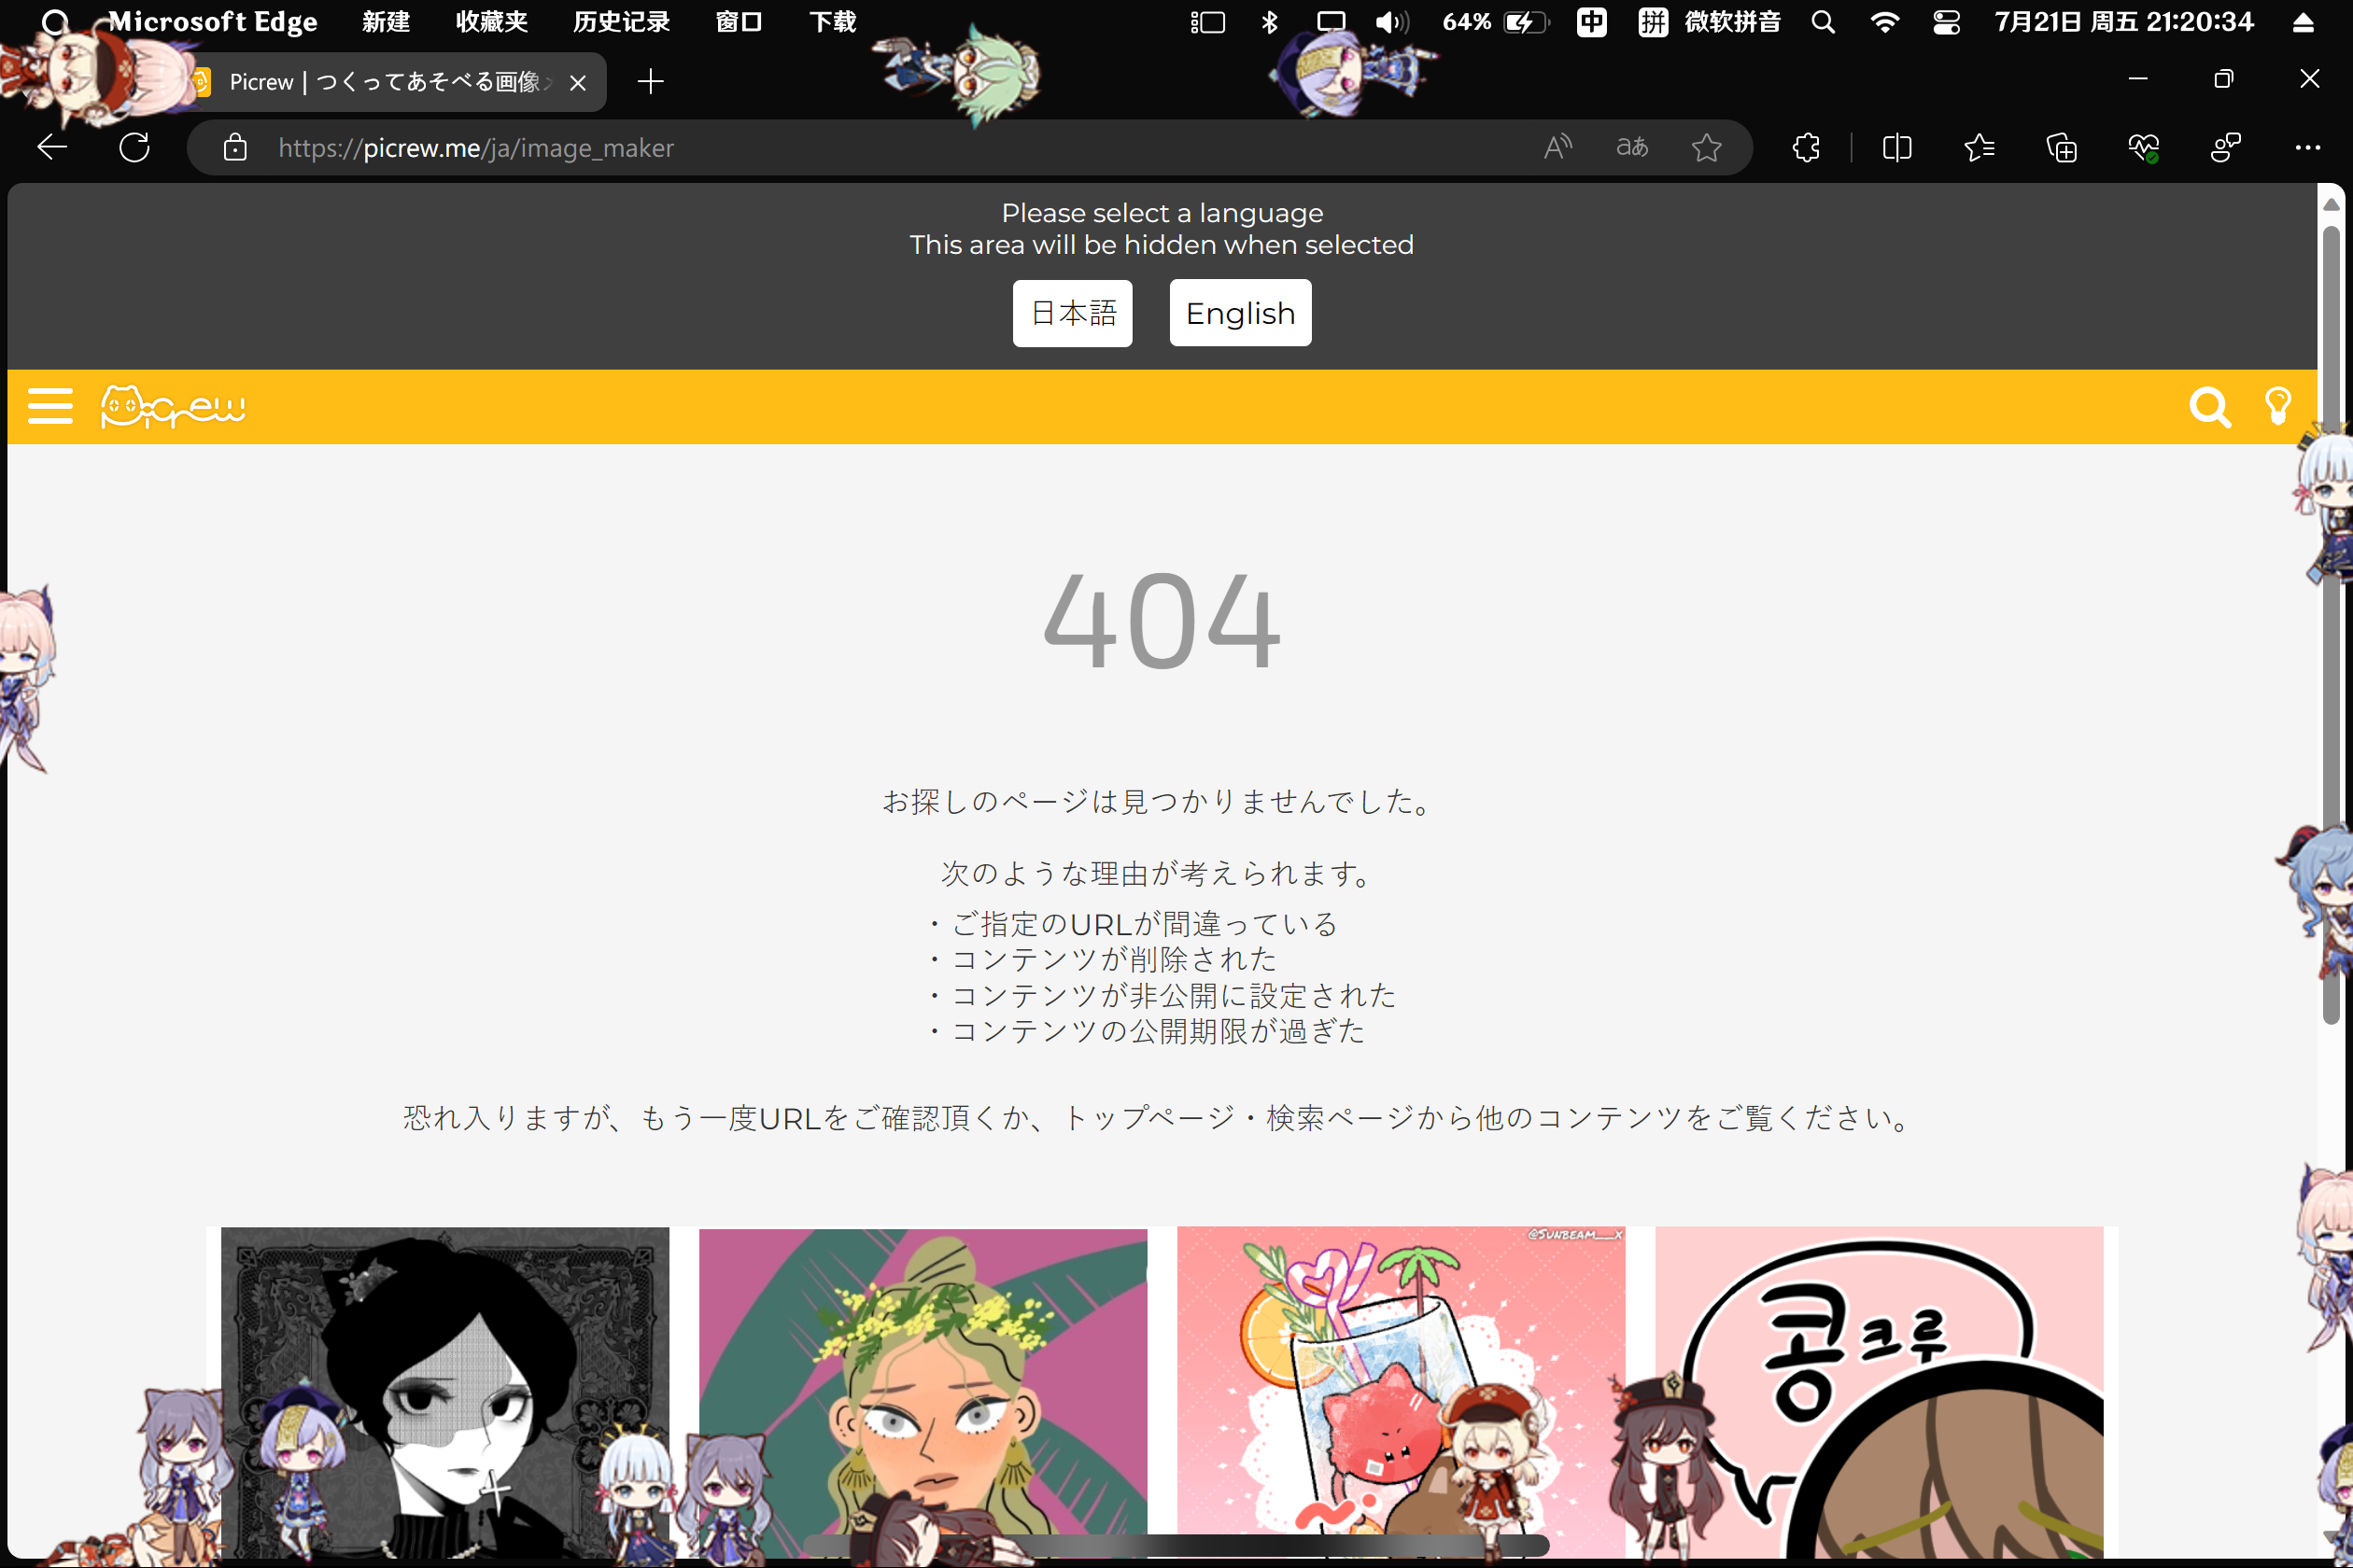2353x1568 pixels.
Task: Close the Picrew tab
Action: [577, 82]
